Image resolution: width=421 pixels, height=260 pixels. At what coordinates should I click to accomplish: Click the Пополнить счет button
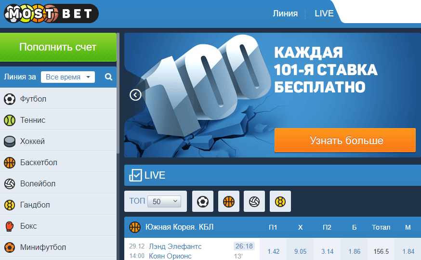(x=58, y=47)
